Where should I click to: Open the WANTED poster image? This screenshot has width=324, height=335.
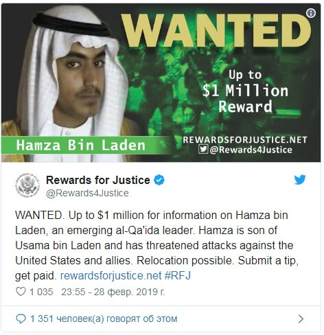[161, 83]
